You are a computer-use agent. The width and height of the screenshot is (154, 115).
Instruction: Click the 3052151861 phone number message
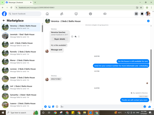[x=56, y=79]
